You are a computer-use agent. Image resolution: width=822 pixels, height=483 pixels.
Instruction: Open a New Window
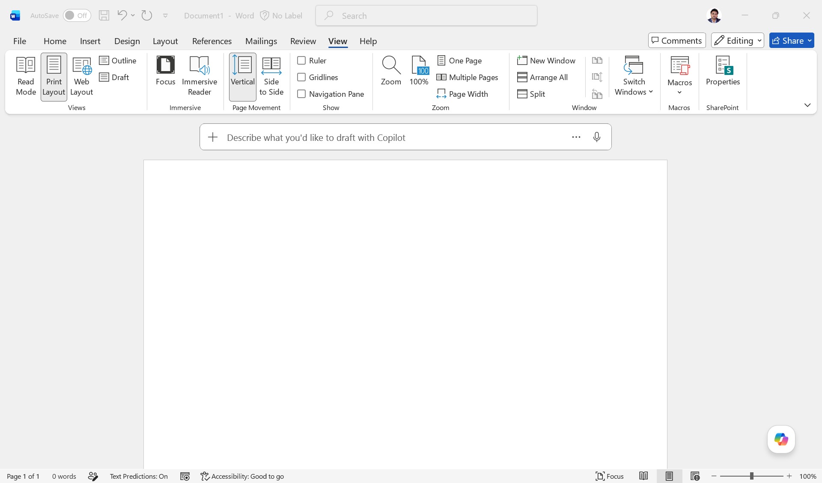click(546, 60)
